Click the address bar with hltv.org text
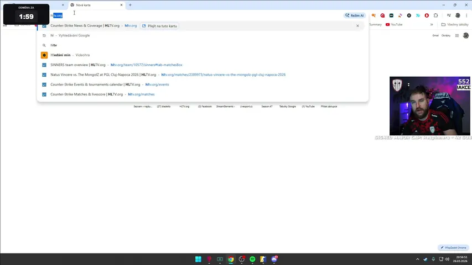472x265 pixels. click(x=193, y=15)
